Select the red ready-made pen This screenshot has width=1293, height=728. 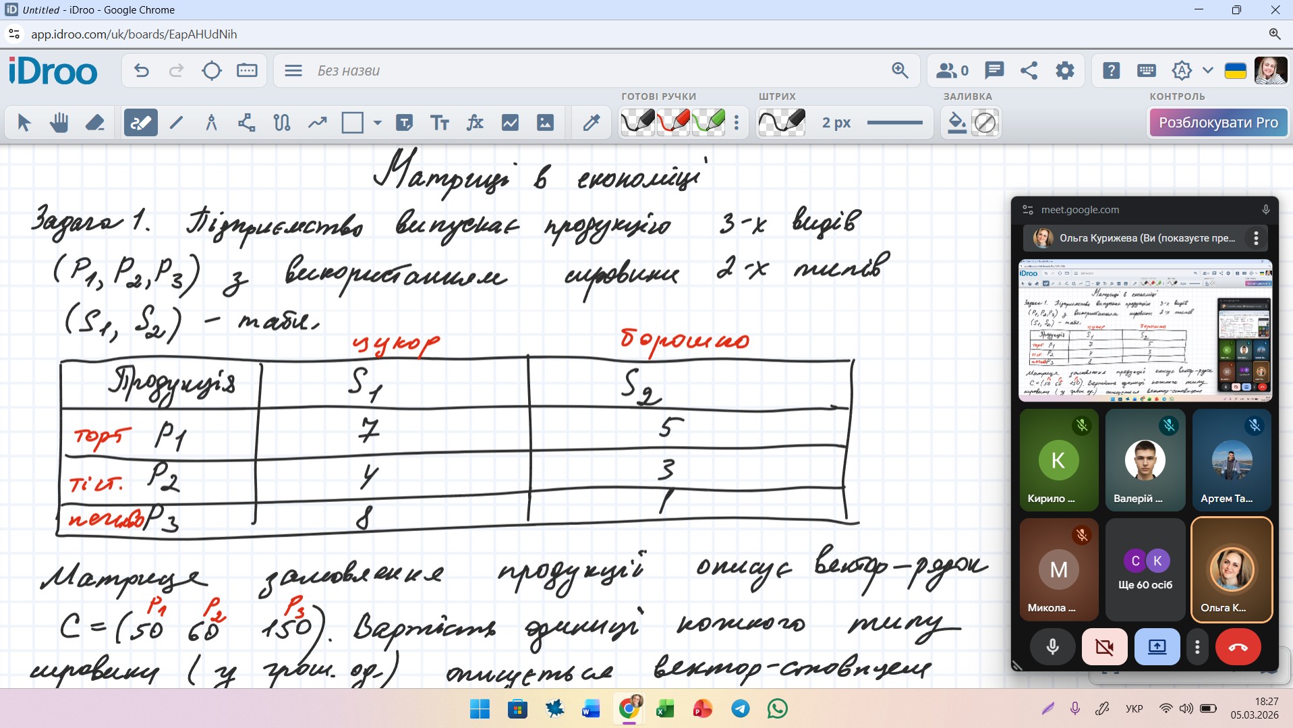pyautogui.click(x=673, y=123)
